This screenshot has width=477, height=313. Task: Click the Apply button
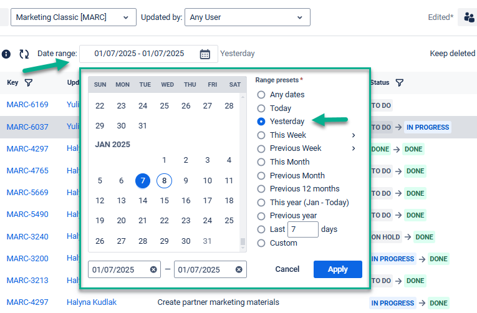click(x=337, y=269)
